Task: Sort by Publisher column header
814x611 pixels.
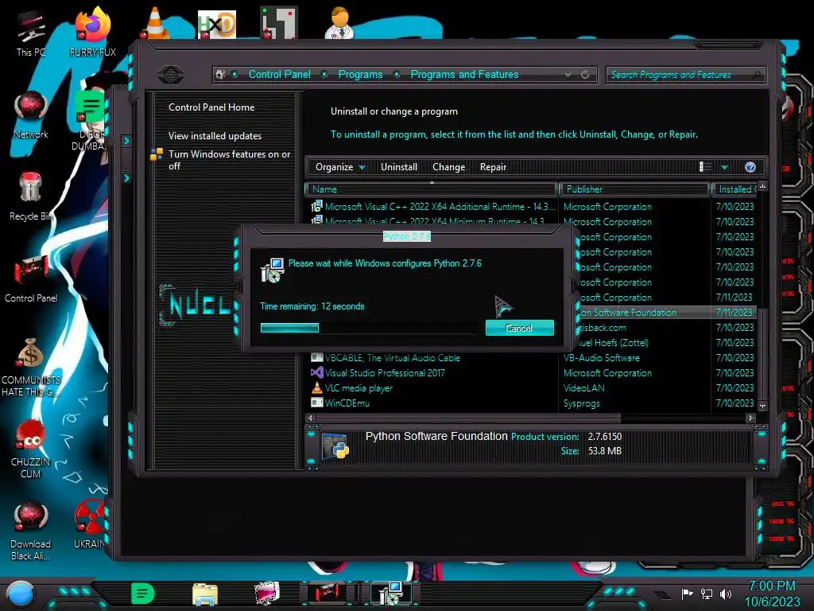Action: (x=634, y=189)
